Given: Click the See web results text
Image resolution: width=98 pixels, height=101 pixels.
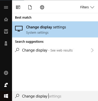Looking at the screenshot, I should point(61,51).
